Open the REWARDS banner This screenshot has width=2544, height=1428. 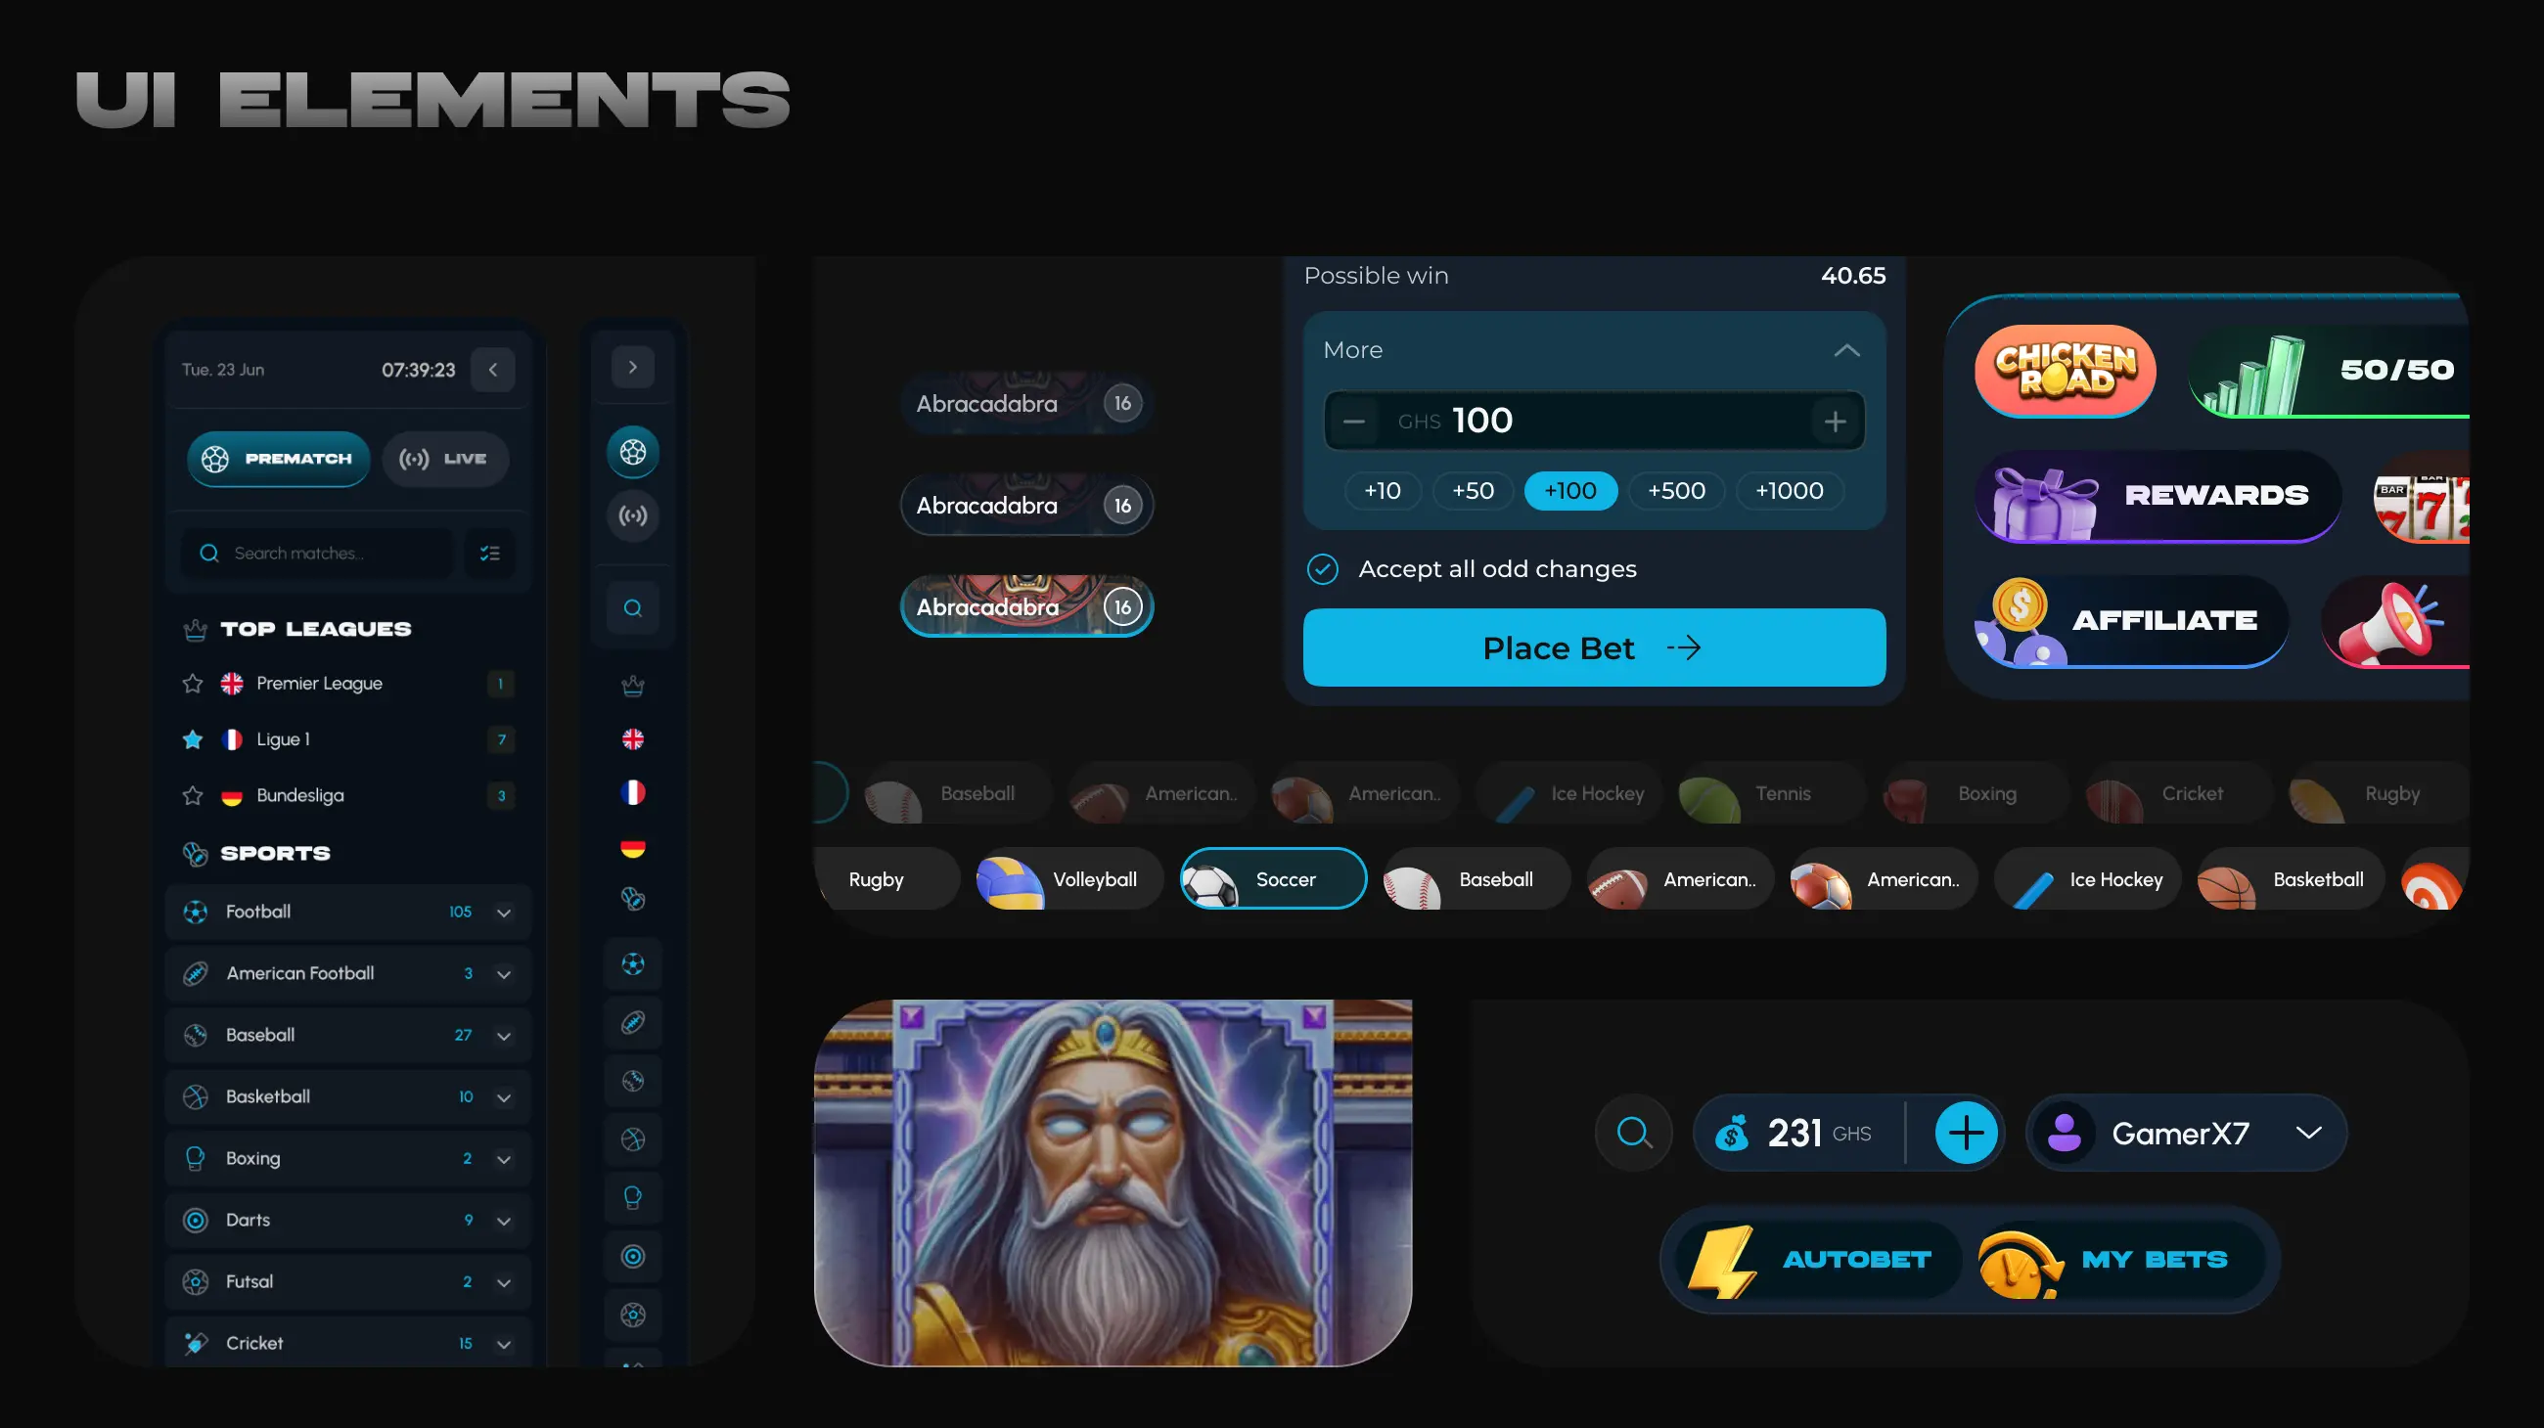click(x=2158, y=496)
